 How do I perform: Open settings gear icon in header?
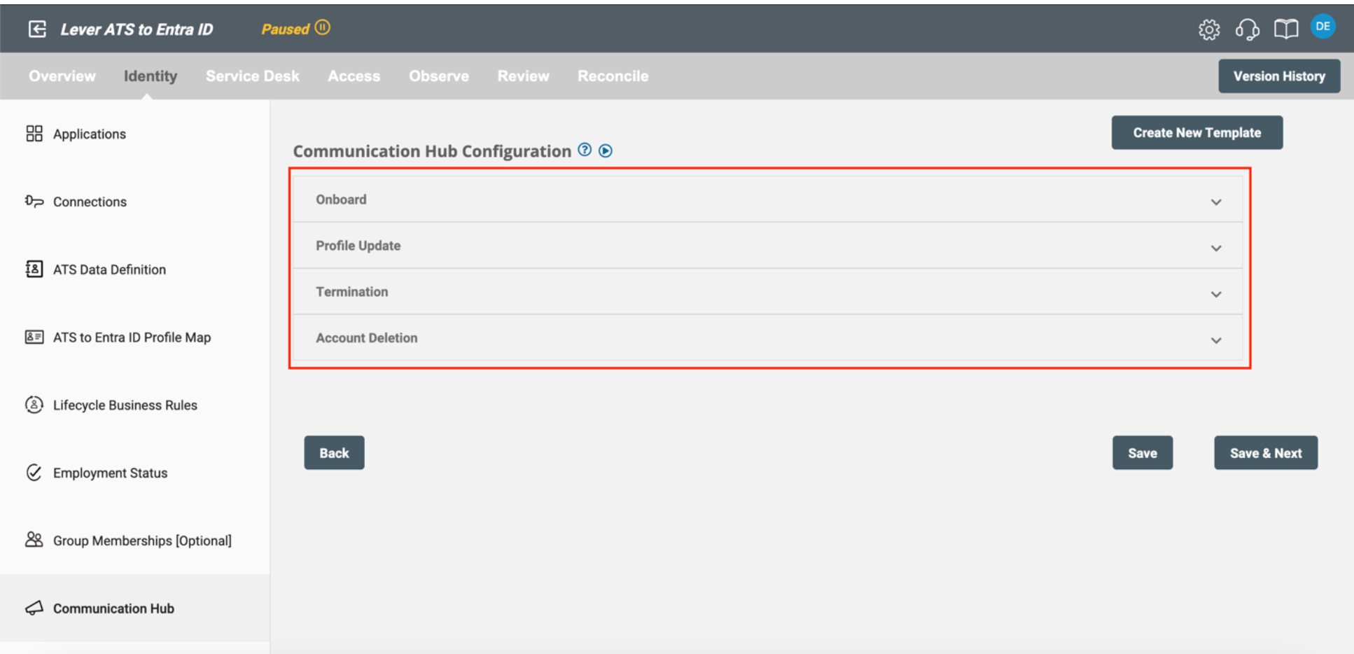(1208, 29)
